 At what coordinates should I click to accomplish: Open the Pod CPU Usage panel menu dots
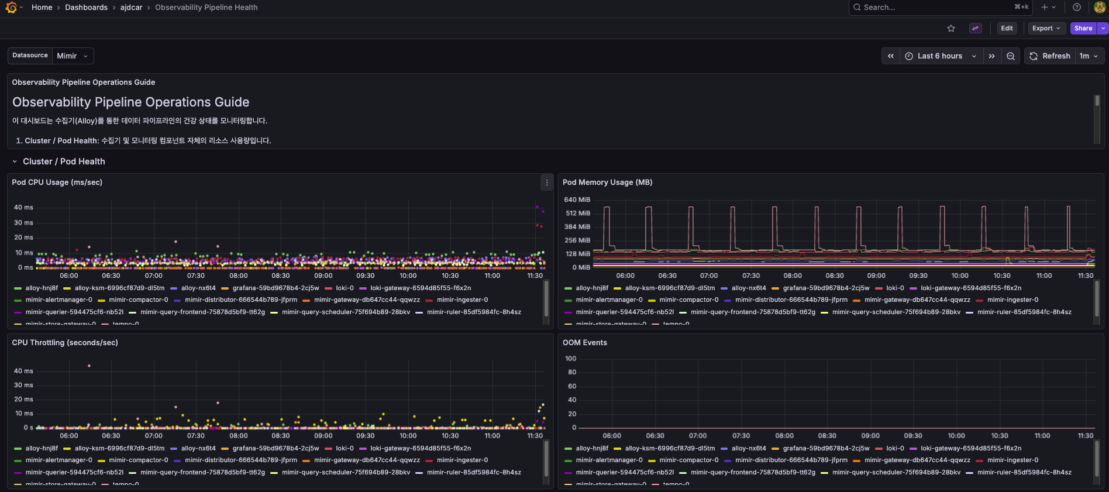(547, 183)
